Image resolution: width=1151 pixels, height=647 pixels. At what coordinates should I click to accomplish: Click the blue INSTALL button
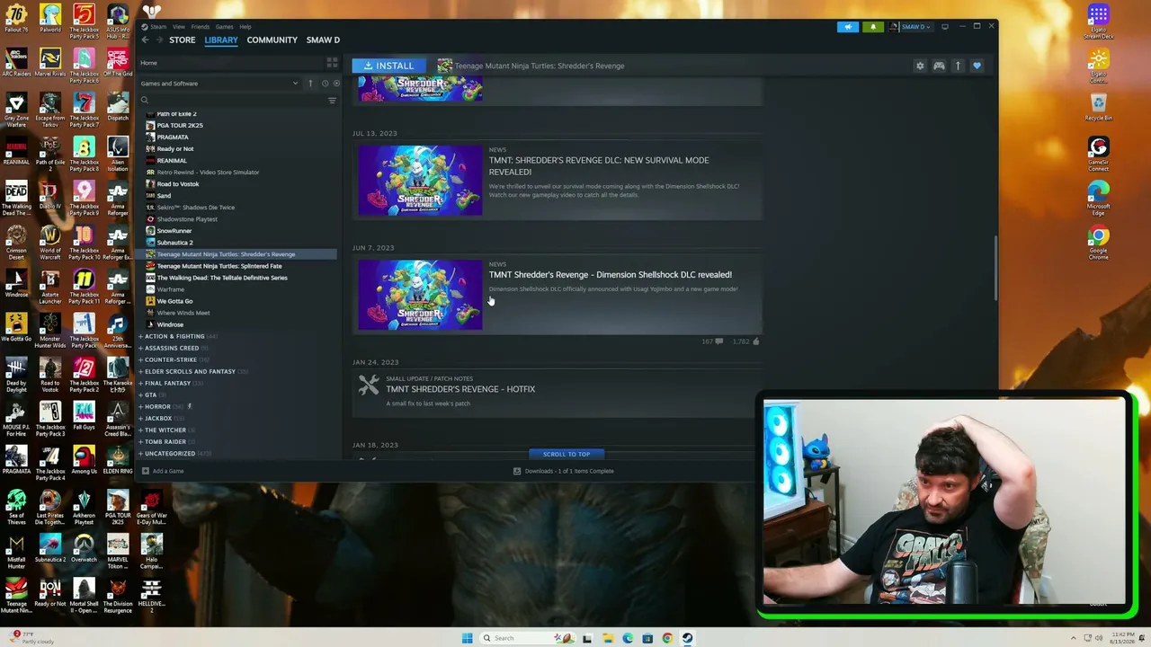(x=388, y=66)
